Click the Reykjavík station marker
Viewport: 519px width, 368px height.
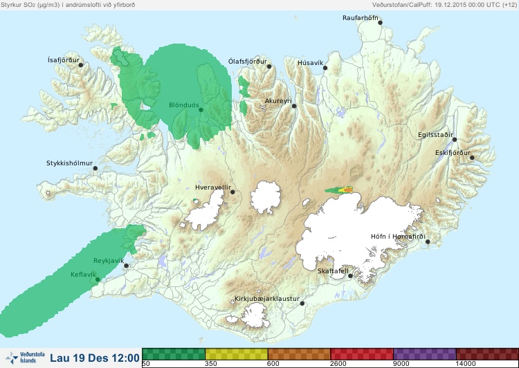tap(126, 266)
